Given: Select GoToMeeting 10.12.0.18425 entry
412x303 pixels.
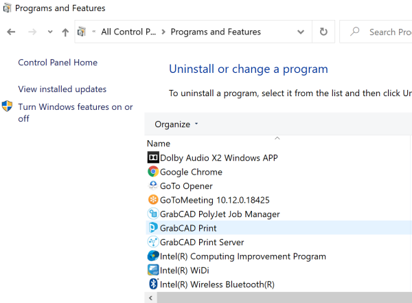Looking at the screenshot, I should 215,200.
